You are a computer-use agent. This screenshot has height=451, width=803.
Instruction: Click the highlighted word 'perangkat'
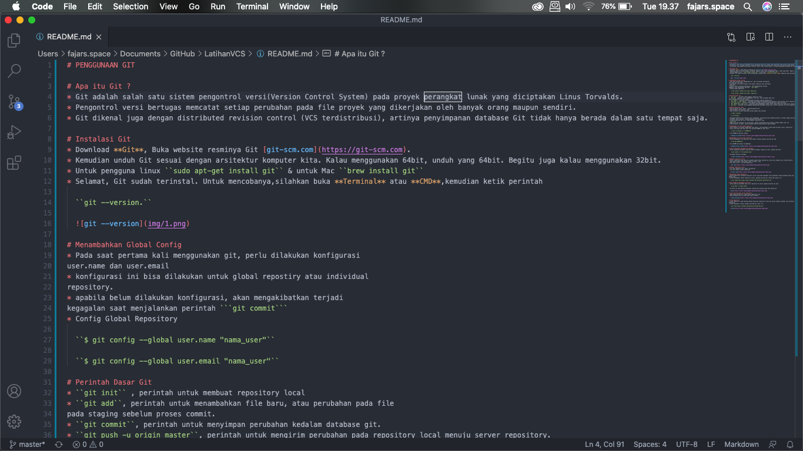tap(443, 97)
